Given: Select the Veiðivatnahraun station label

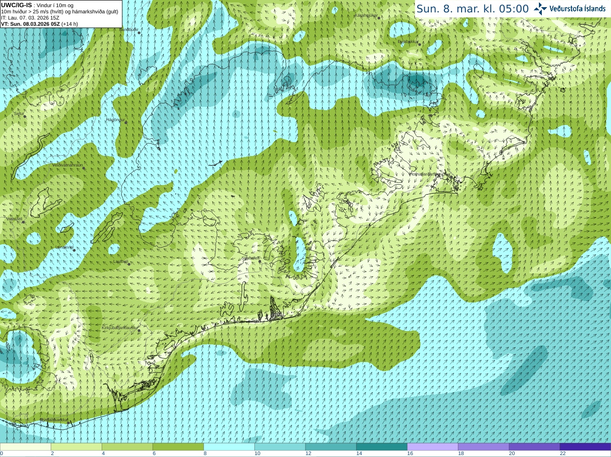Looking at the screenshot, I should click(x=67, y=165).
